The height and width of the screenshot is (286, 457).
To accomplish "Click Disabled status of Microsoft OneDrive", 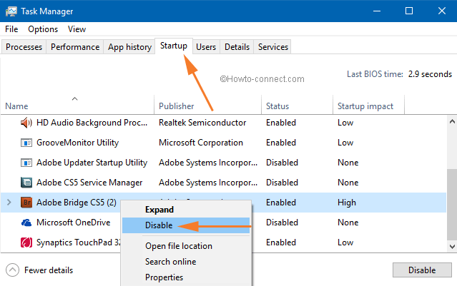I will pos(282,223).
